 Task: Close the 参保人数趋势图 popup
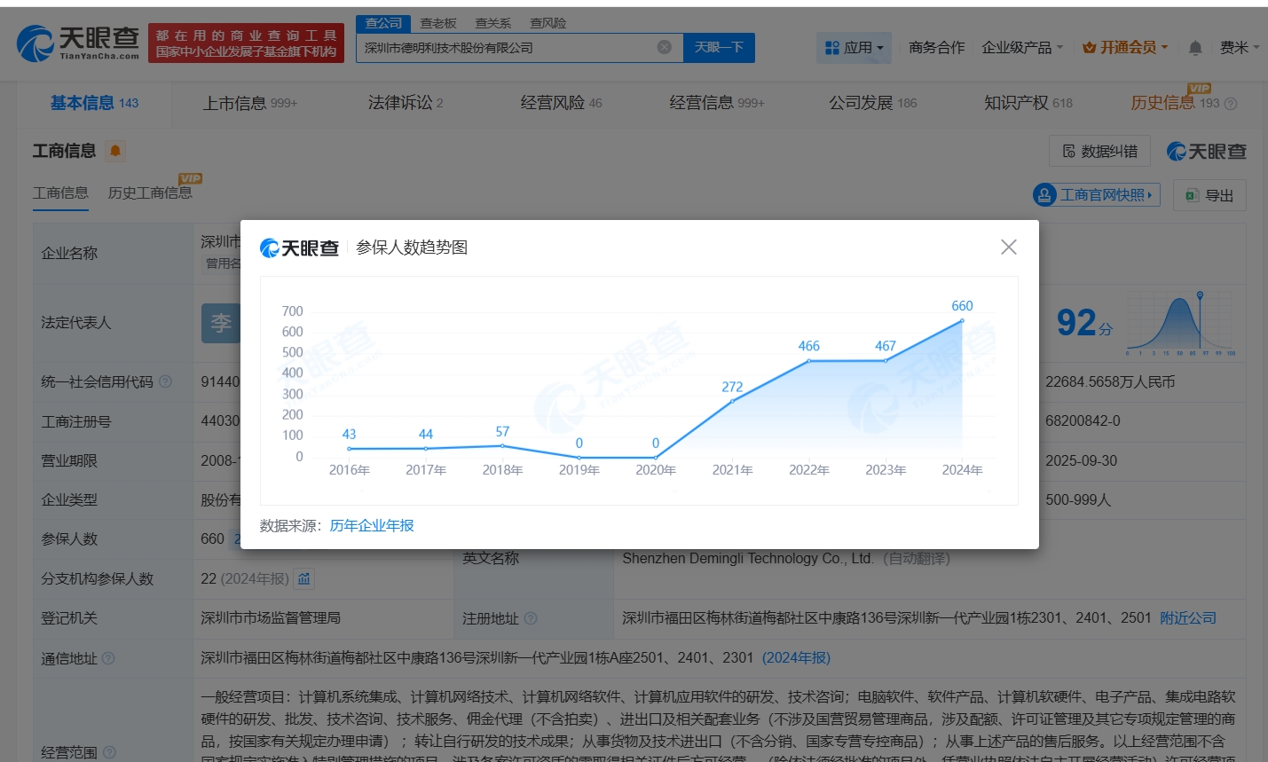pos(1008,247)
